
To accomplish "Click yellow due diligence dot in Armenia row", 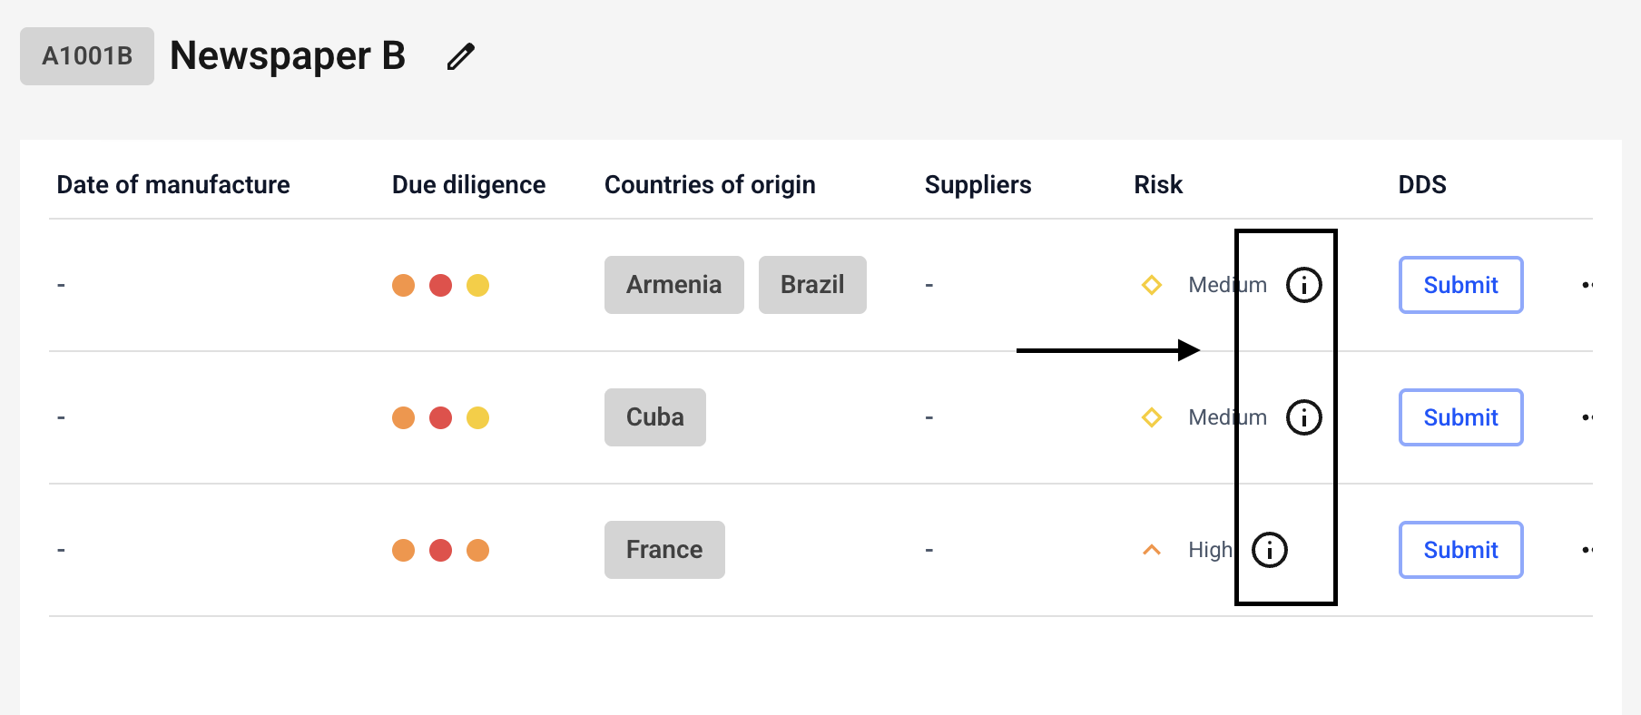I will tap(477, 285).
